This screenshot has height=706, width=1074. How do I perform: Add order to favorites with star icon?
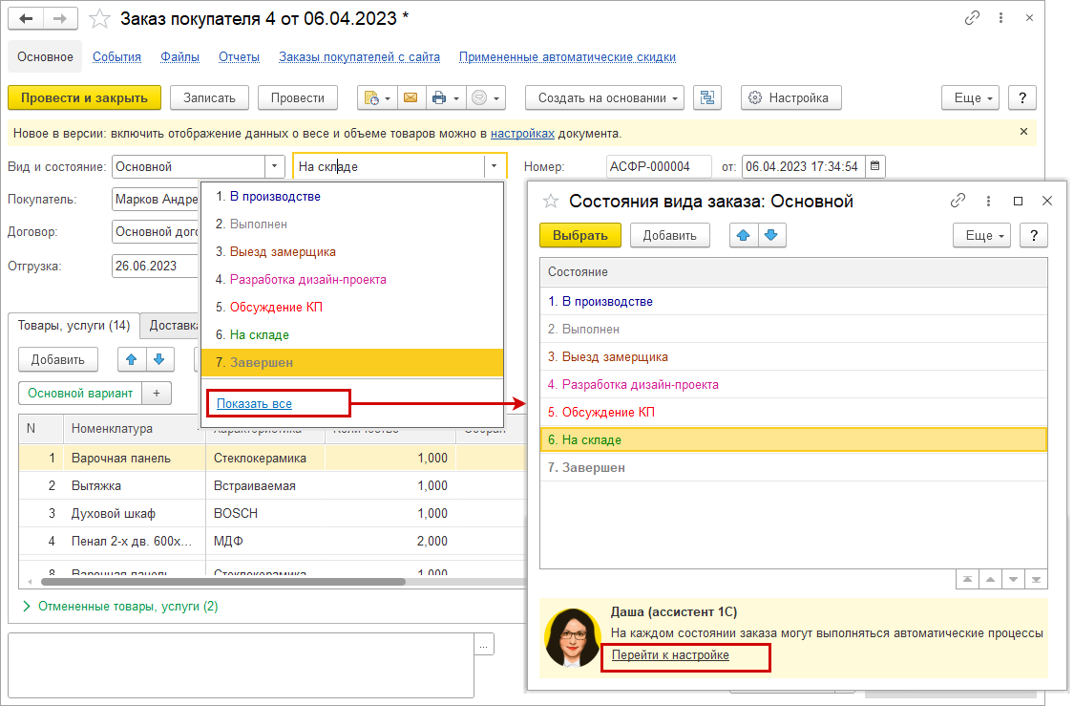coord(99,18)
